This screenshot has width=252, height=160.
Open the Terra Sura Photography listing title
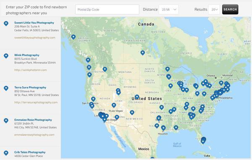(30, 87)
